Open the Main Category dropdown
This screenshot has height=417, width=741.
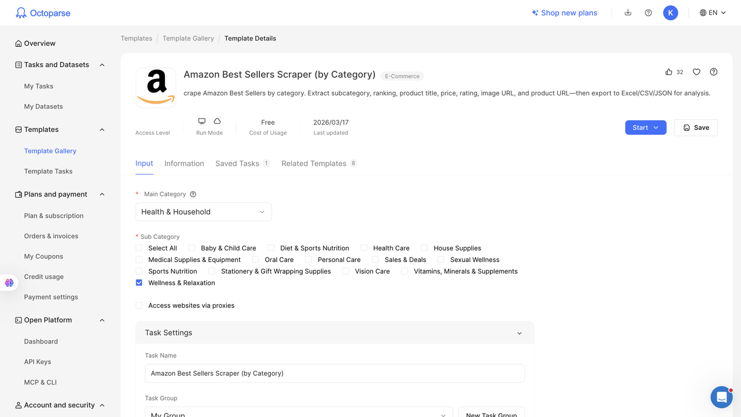point(203,212)
